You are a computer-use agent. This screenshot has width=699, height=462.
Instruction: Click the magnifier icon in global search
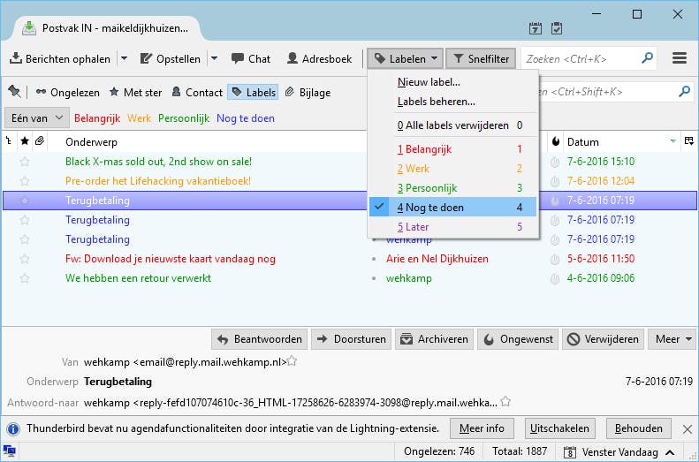pyautogui.click(x=647, y=58)
